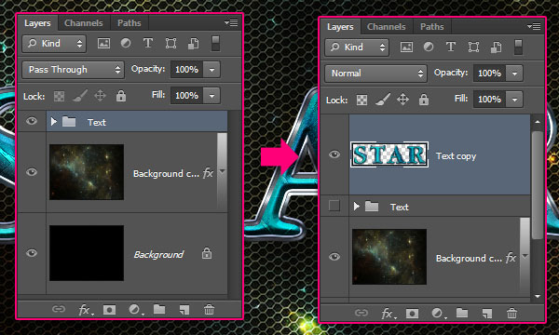
Task: Hide Text copy layer in right panel
Action: click(x=334, y=154)
